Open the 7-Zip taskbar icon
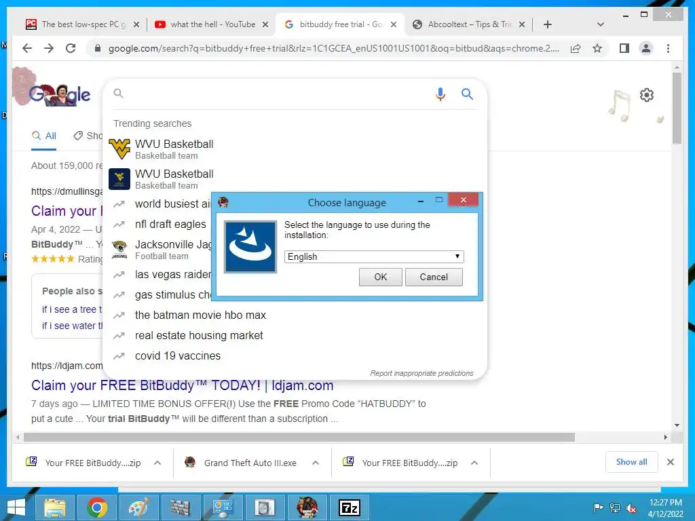Screen dimensions: 695x521 (x=350, y=507)
